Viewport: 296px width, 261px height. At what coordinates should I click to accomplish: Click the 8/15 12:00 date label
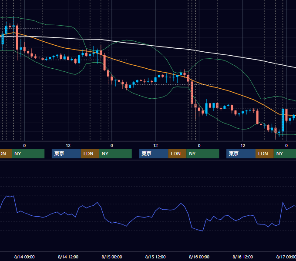point(155,257)
